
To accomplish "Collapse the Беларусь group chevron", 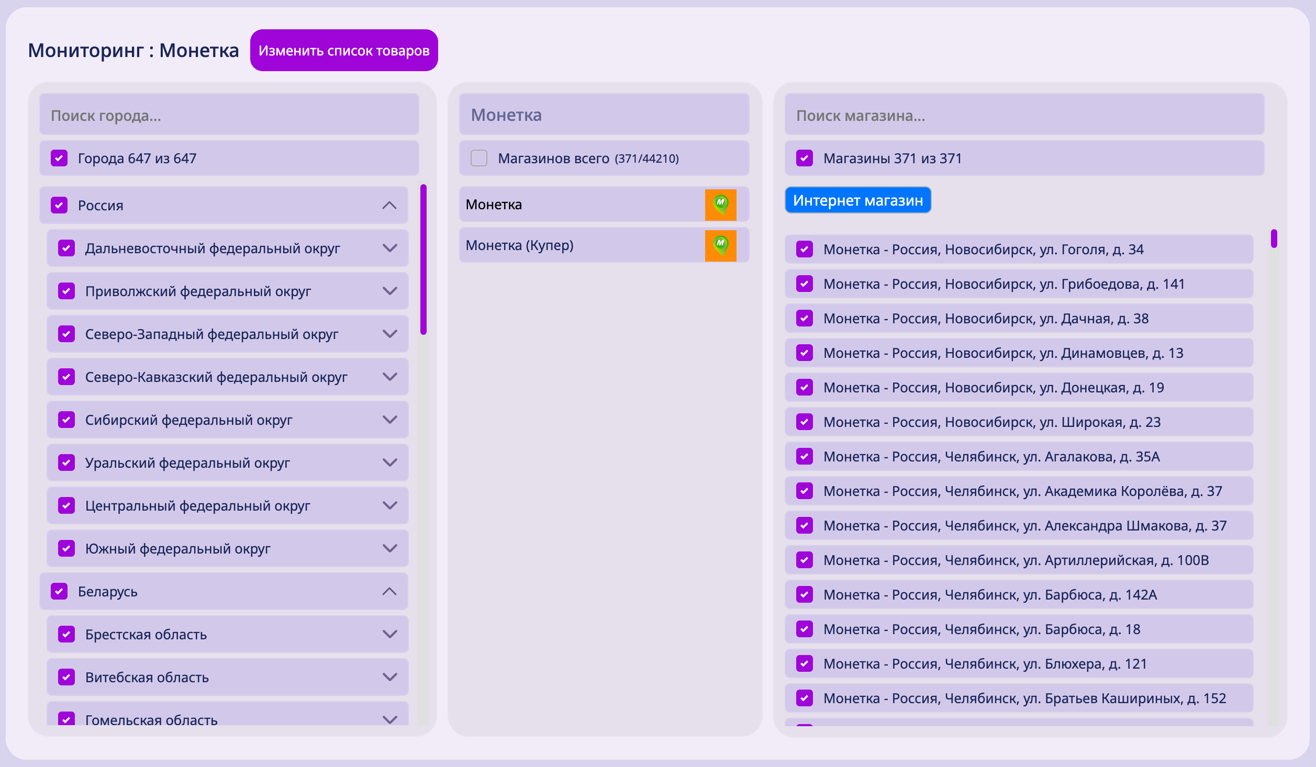I will 389,591.
